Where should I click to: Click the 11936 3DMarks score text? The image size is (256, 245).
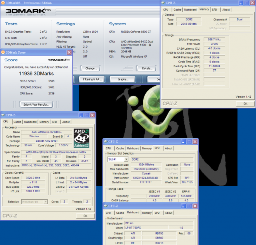pyautogui.click(x=36, y=74)
